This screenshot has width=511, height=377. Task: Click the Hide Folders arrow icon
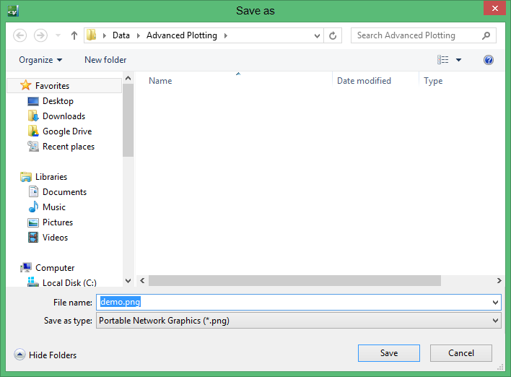tap(20, 355)
